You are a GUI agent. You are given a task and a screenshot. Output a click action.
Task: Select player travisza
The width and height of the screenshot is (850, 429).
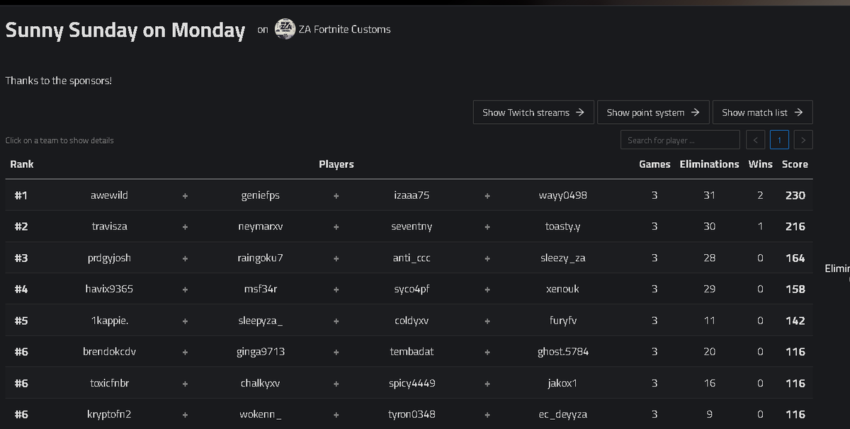click(x=110, y=227)
